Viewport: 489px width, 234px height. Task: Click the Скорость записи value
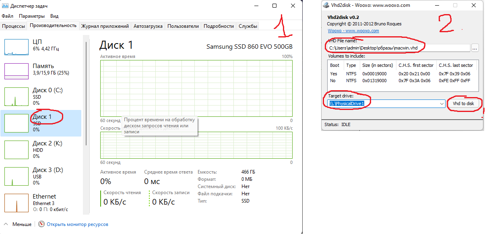163,202
